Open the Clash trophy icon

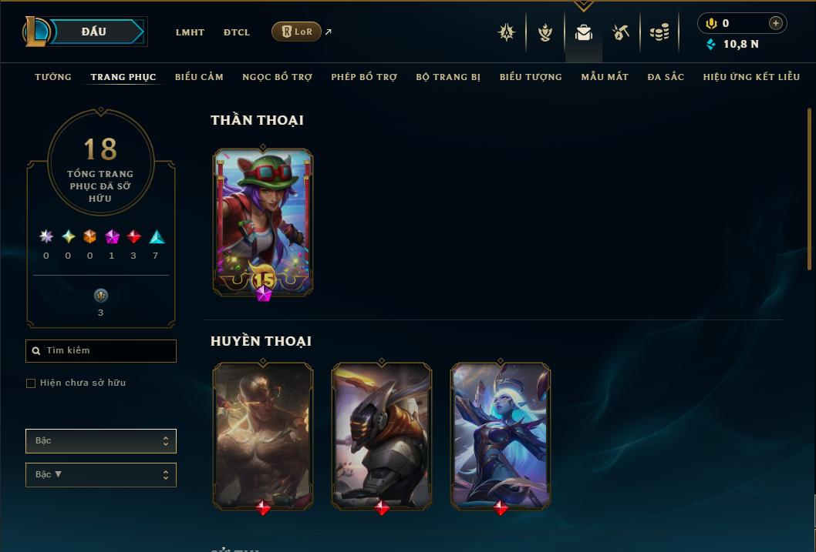(x=545, y=32)
